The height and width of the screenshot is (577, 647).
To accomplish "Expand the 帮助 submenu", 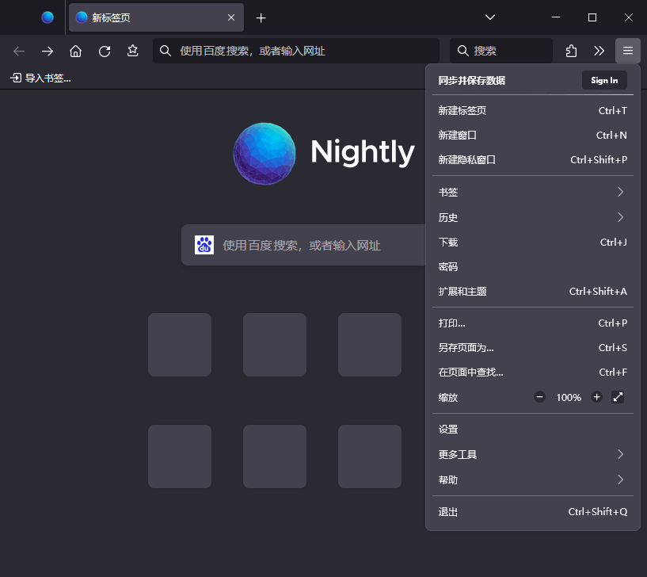I will pyautogui.click(x=532, y=480).
